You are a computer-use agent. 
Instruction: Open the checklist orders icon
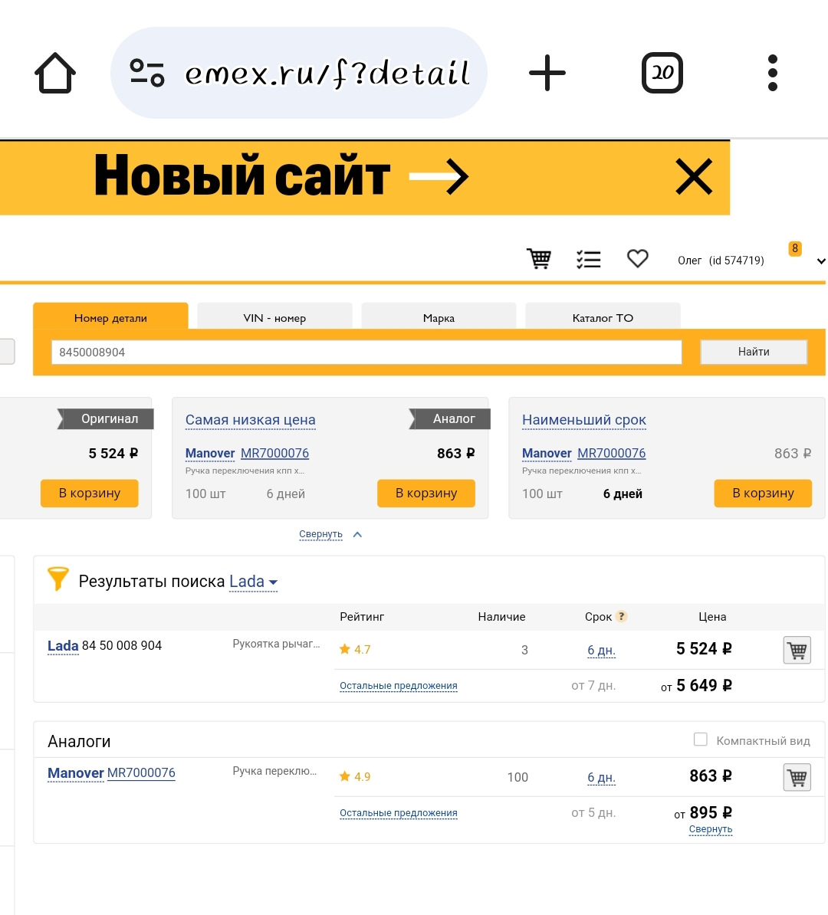(588, 259)
